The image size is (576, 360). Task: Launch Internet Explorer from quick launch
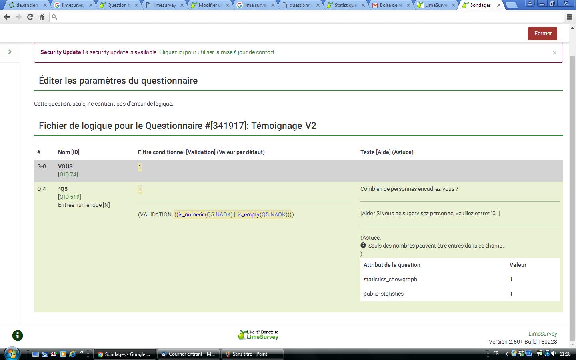(72, 354)
